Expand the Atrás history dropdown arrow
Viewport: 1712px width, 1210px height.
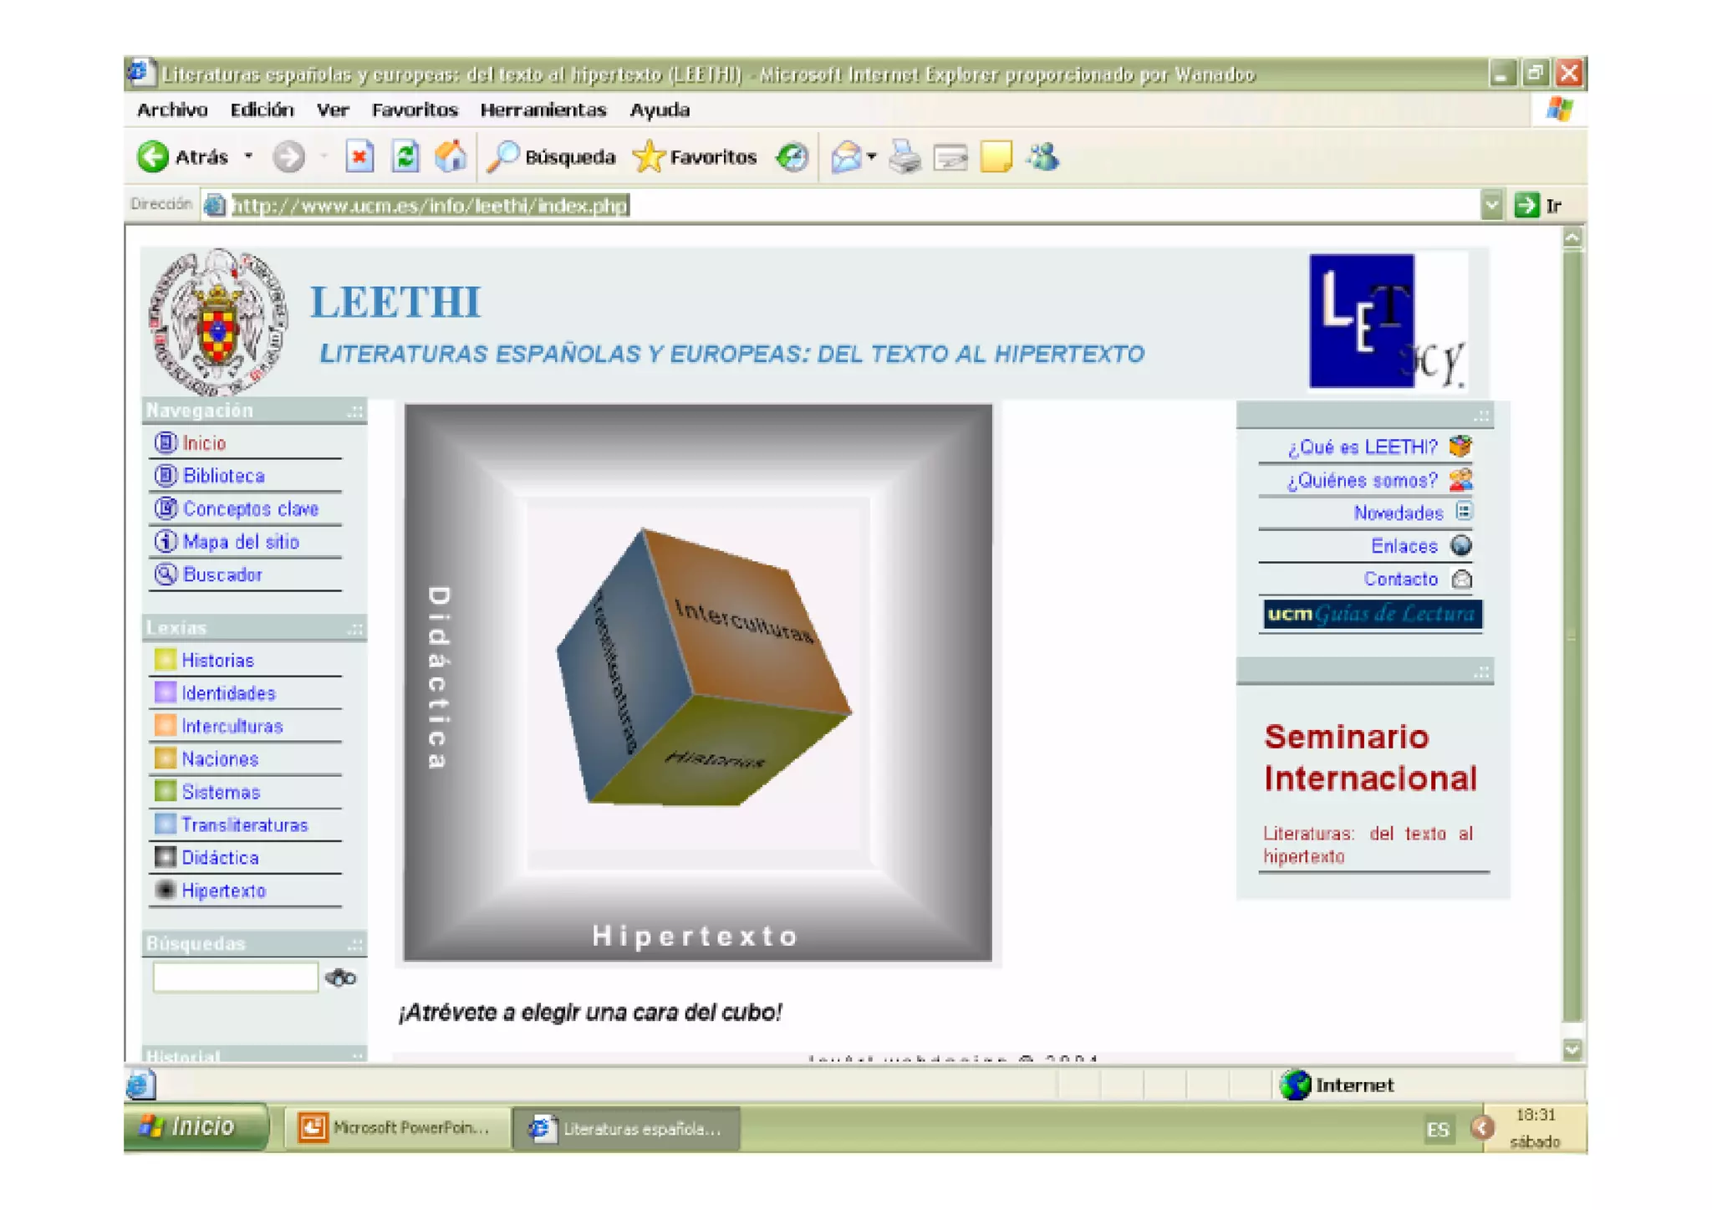tap(248, 156)
